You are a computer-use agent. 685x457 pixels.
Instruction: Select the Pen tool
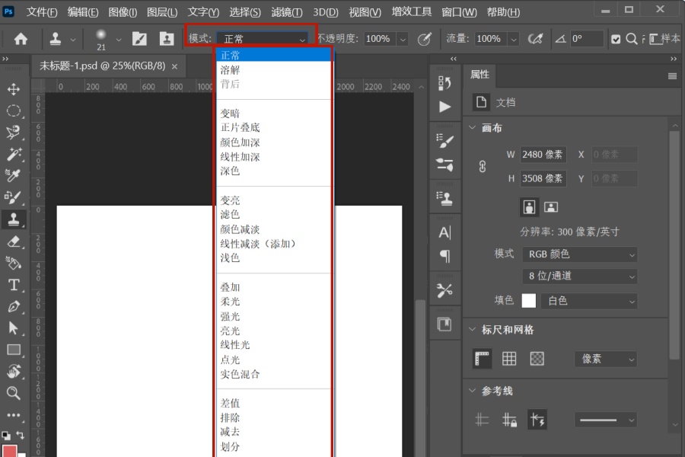pyautogui.click(x=14, y=306)
